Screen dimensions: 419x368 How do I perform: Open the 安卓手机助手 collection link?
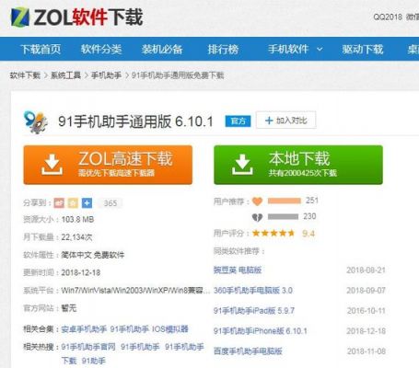[84, 329]
